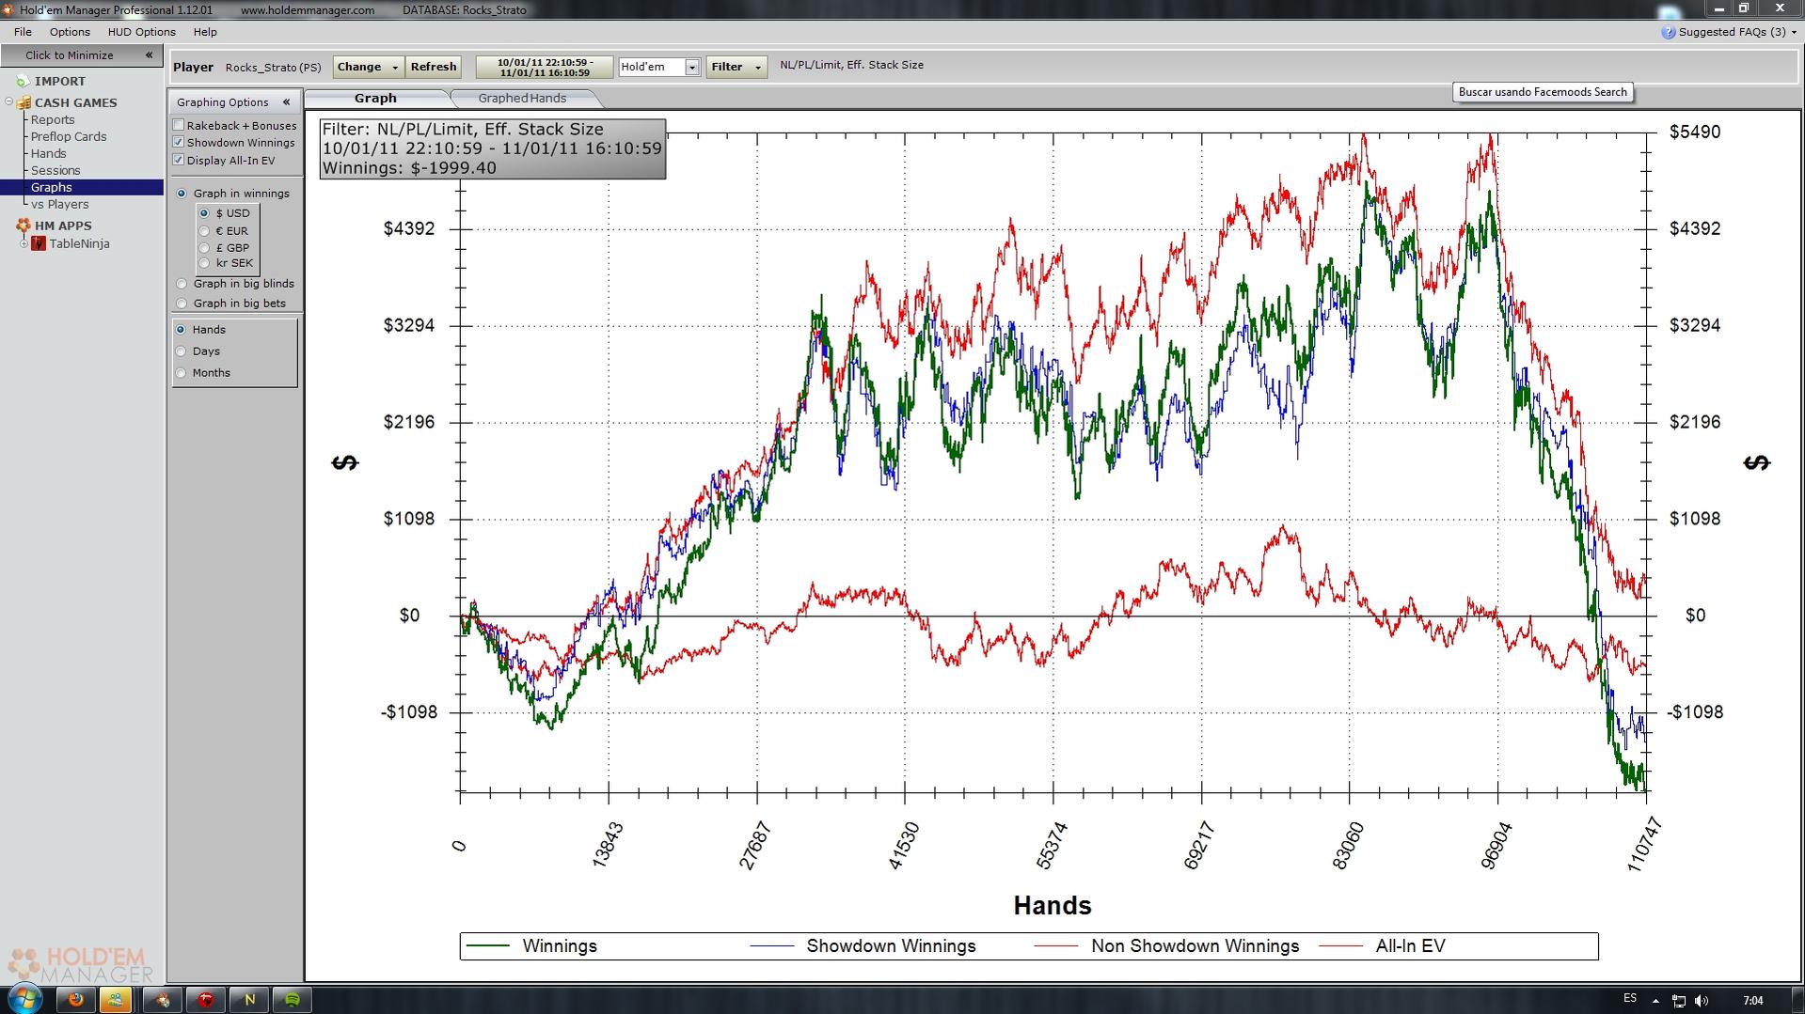Viewport: 1805px width, 1014px height.
Task: Click the taskbar clock showing 7:04
Action: (1752, 1001)
